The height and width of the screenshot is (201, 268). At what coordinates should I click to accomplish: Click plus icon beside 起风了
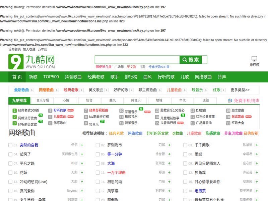[x=82, y=154]
